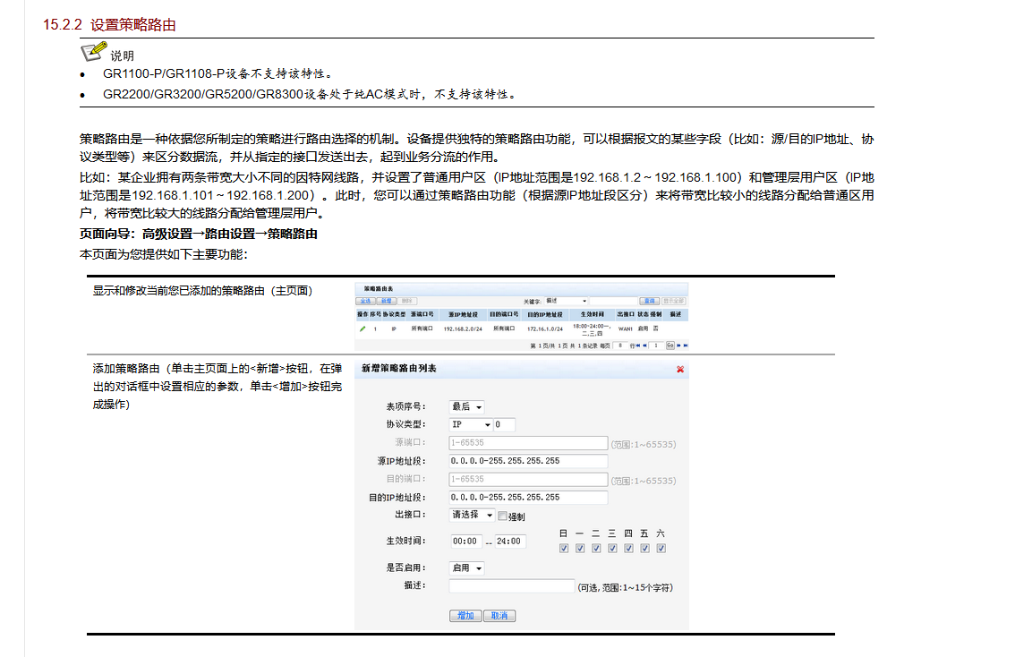The image size is (1015, 657).
Task: Open the 关键字 描述 dropdown
Action: [x=567, y=301]
